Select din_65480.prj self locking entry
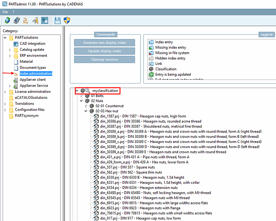Image resolution: width=276 pixels, height=221 pixels. pyautogui.click(x=155, y=193)
